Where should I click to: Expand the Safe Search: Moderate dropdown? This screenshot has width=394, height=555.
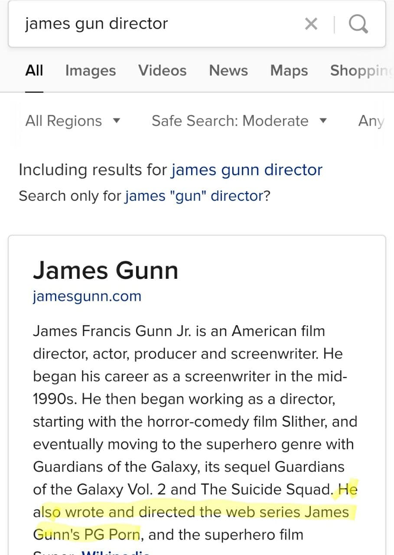[239, 121]
